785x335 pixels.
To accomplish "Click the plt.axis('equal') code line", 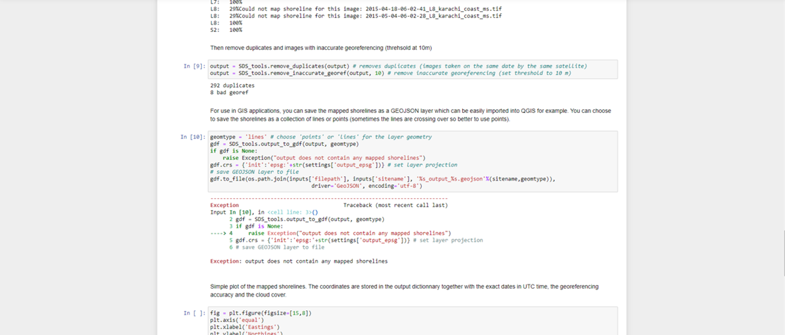I will (237, 320).
